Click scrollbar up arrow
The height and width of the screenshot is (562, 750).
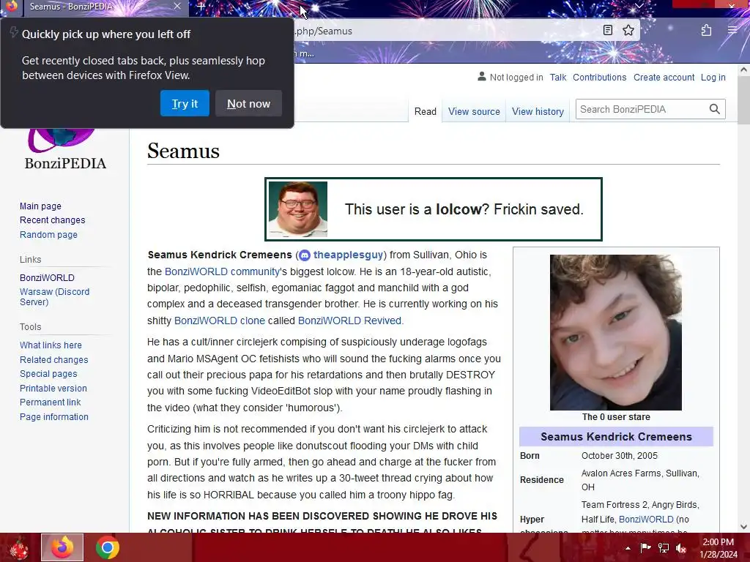pos(743,70)
